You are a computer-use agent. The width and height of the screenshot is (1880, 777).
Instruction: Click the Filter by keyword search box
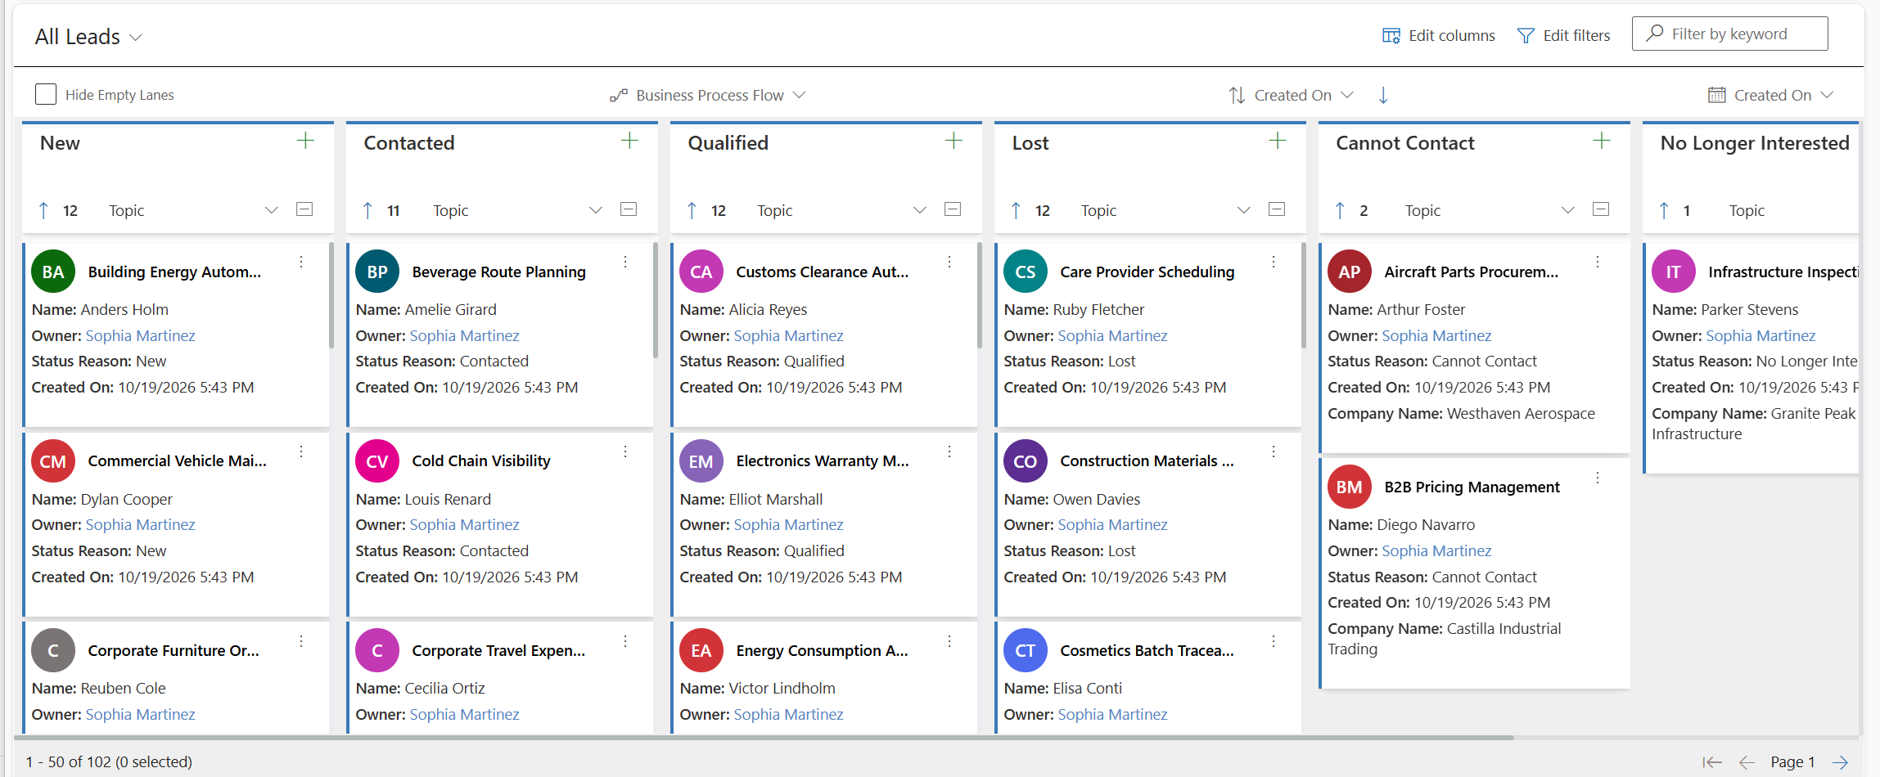1729,34
